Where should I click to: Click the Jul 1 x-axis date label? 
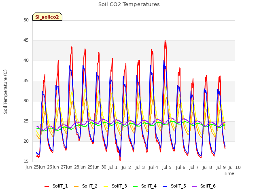tap(113, 167)
